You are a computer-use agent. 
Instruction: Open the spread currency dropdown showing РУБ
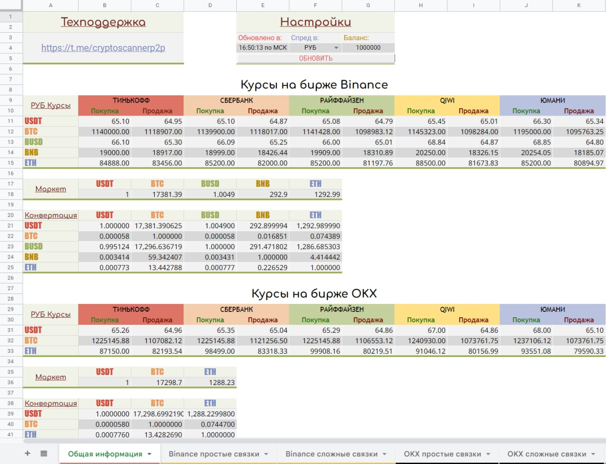(x=336, y=47)
